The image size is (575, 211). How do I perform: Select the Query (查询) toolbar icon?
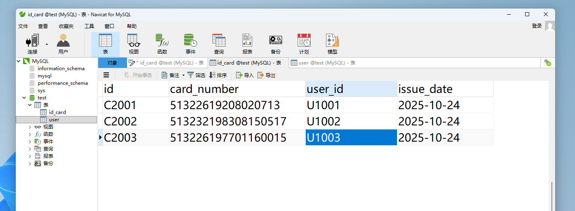pos(219,44)
